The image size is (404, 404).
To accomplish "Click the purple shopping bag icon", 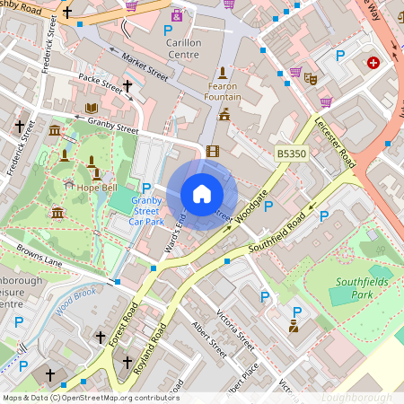I will (x=177, y=15).
